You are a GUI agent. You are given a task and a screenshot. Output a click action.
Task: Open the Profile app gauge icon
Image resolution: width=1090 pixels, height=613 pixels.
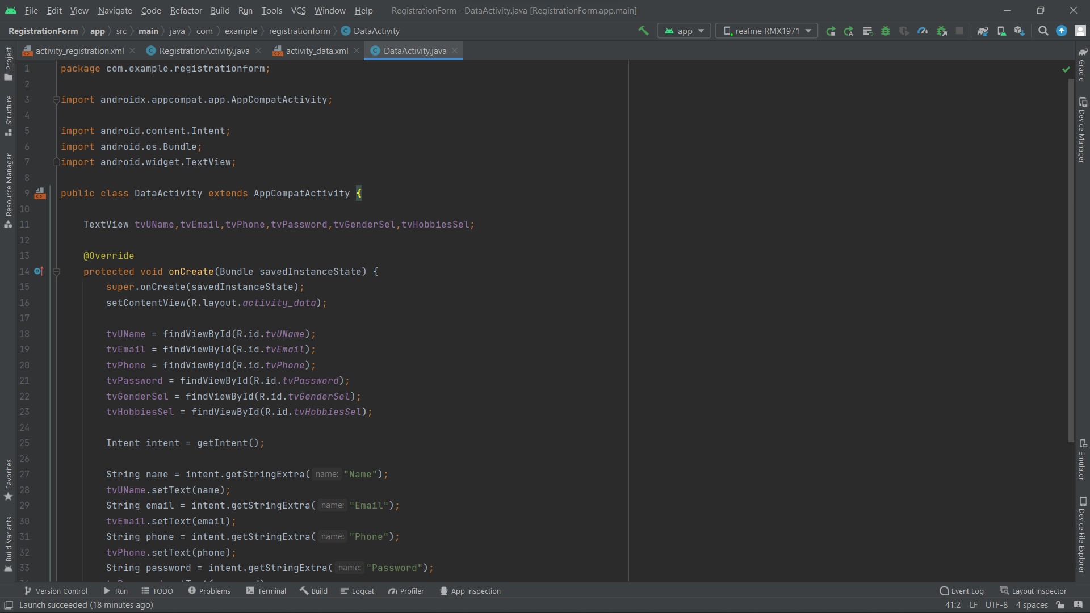(923, 31)
